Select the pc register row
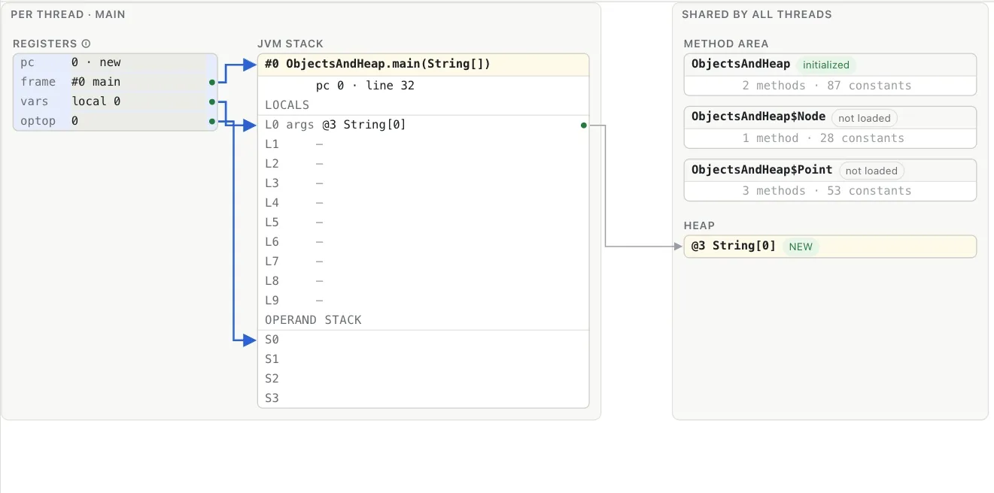 pyautogui.click(x=115, y=62)
